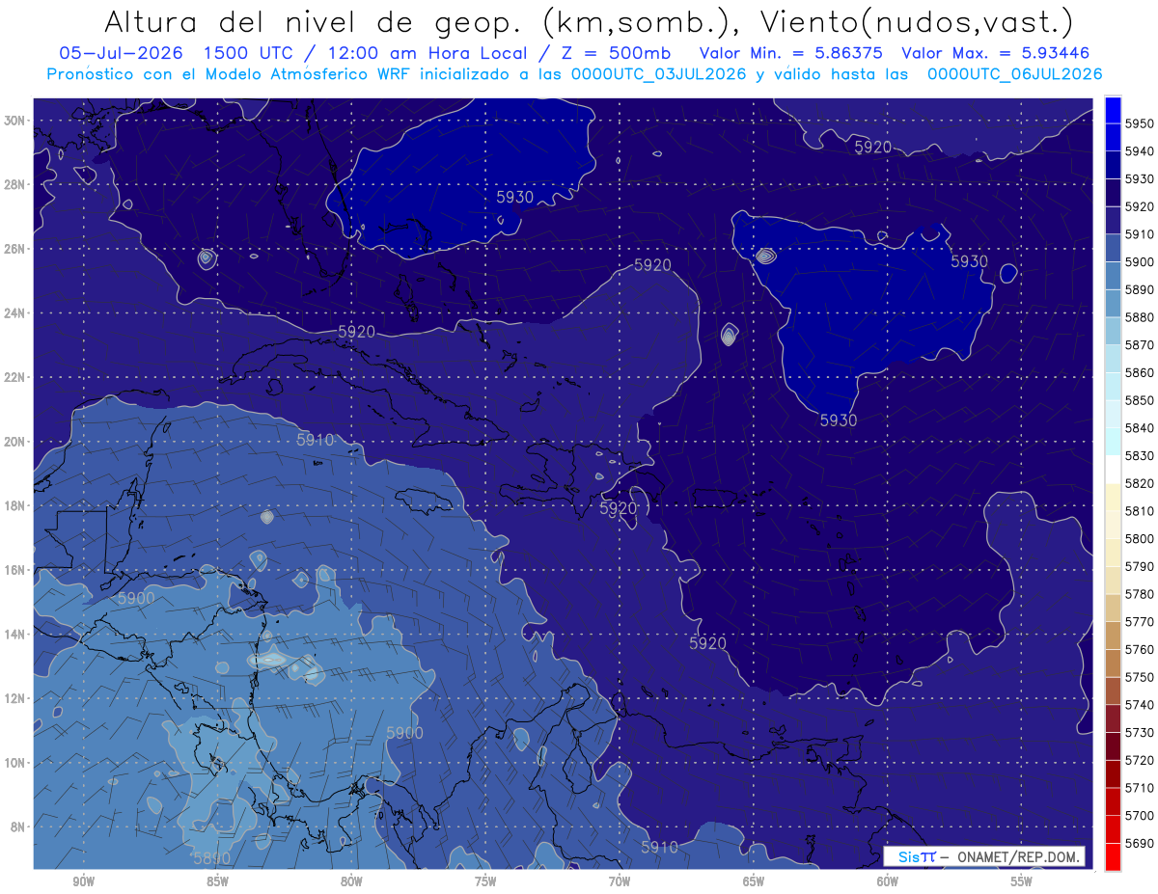The image size is (1158, 894).
Task: Click the 85W longitude axis label
Action: [217, 881]
